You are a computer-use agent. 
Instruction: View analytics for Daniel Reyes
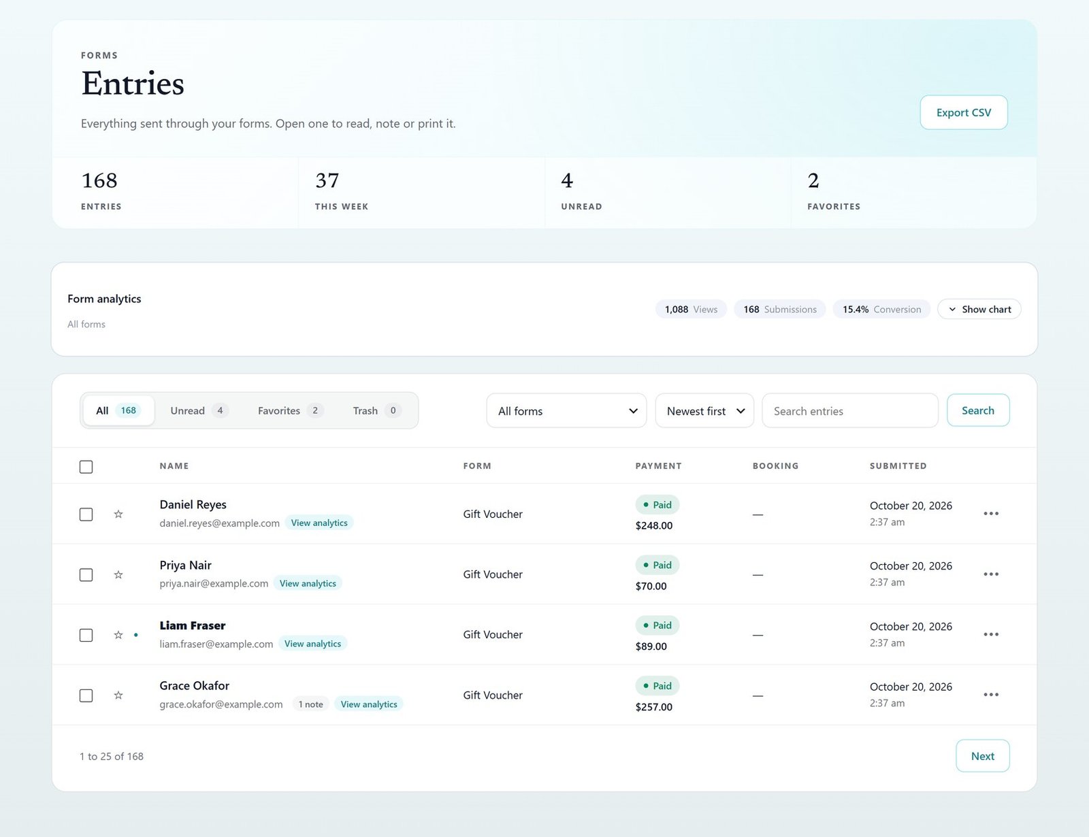(x=319, y=523)
